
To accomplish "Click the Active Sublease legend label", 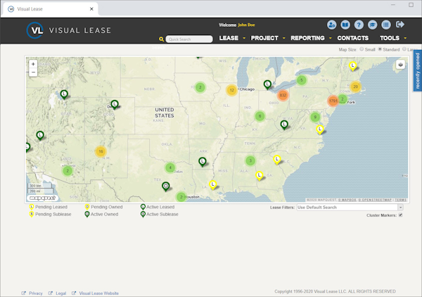I will [x=162, y=214].
